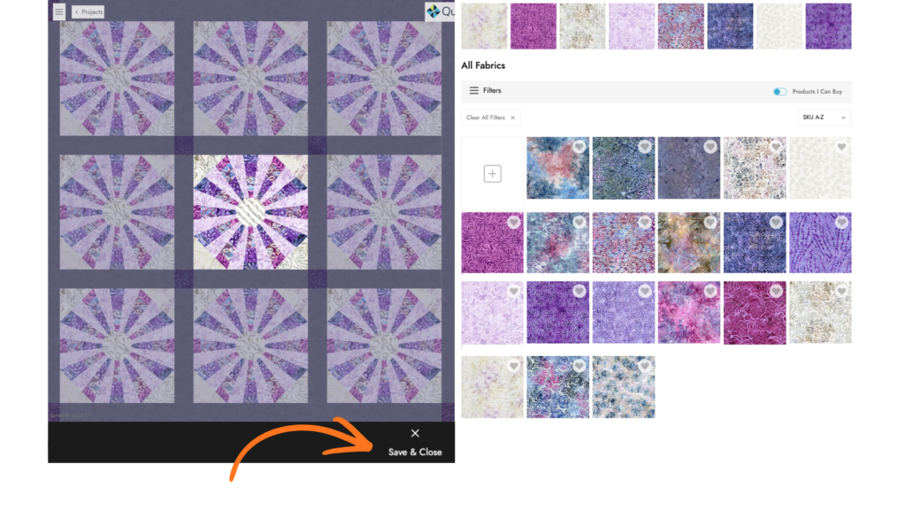The width and height of the screenshot is (906, 509).
Task: Open the SKU A-Z sort dropdown
Action: click(x=824, y=118)
